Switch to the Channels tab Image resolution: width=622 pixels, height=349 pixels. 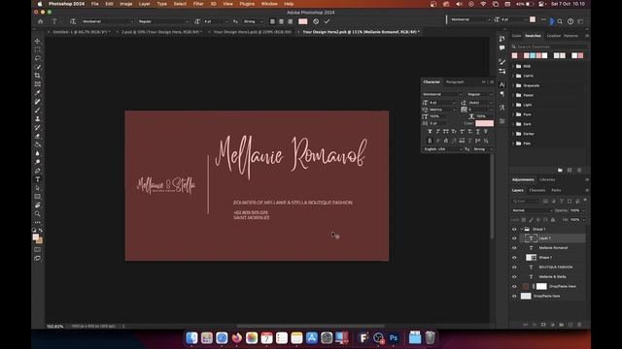(537, 190)
